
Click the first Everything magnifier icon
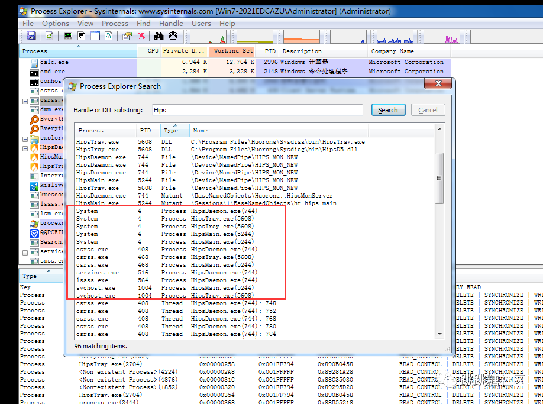tap(34, 119)
